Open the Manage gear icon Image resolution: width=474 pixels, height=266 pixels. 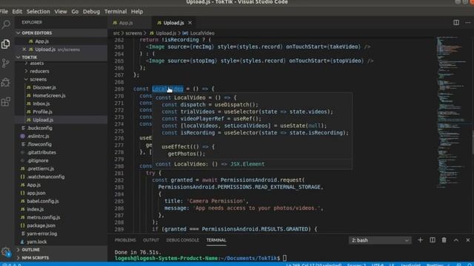point(6,252)
